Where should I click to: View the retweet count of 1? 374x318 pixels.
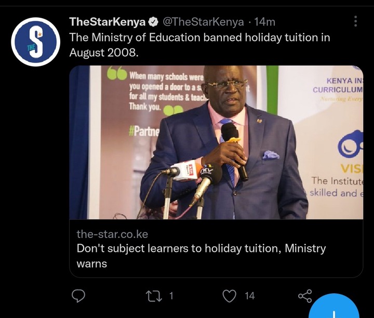171,296
